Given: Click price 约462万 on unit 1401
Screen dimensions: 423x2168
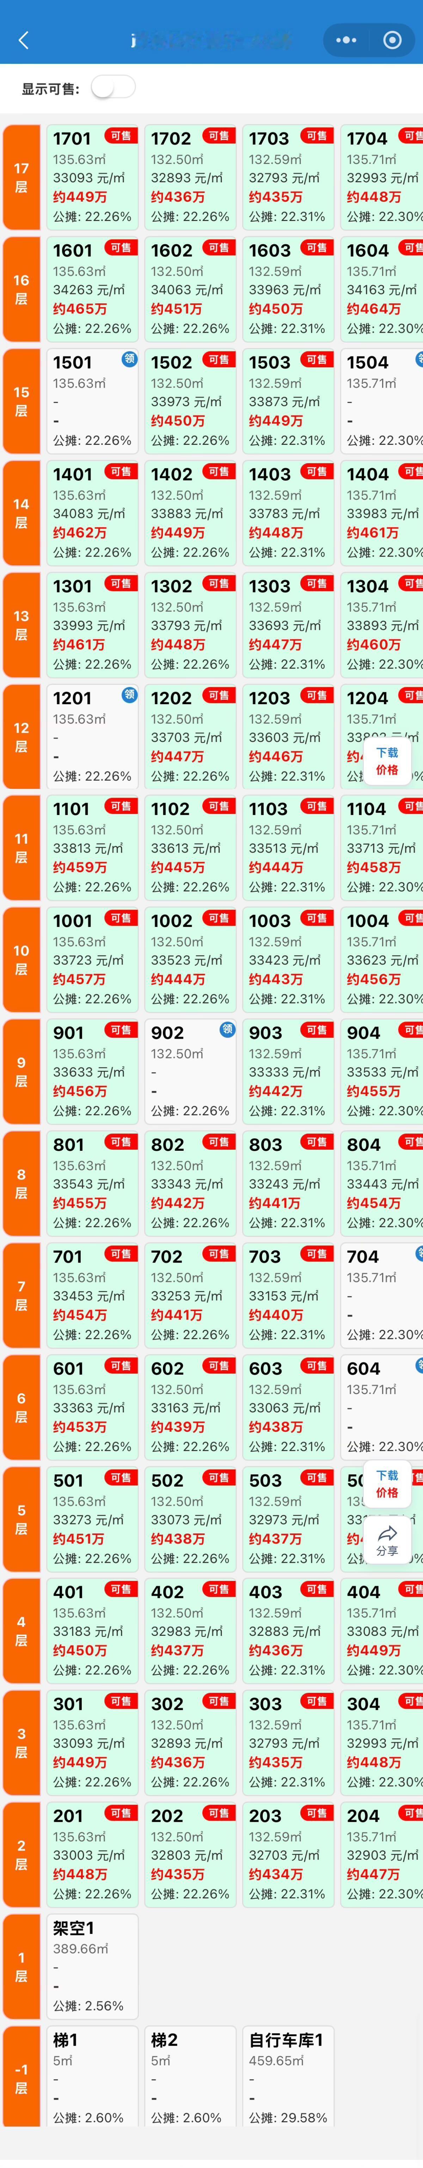Looking at the screenshot, I should 80,533.
